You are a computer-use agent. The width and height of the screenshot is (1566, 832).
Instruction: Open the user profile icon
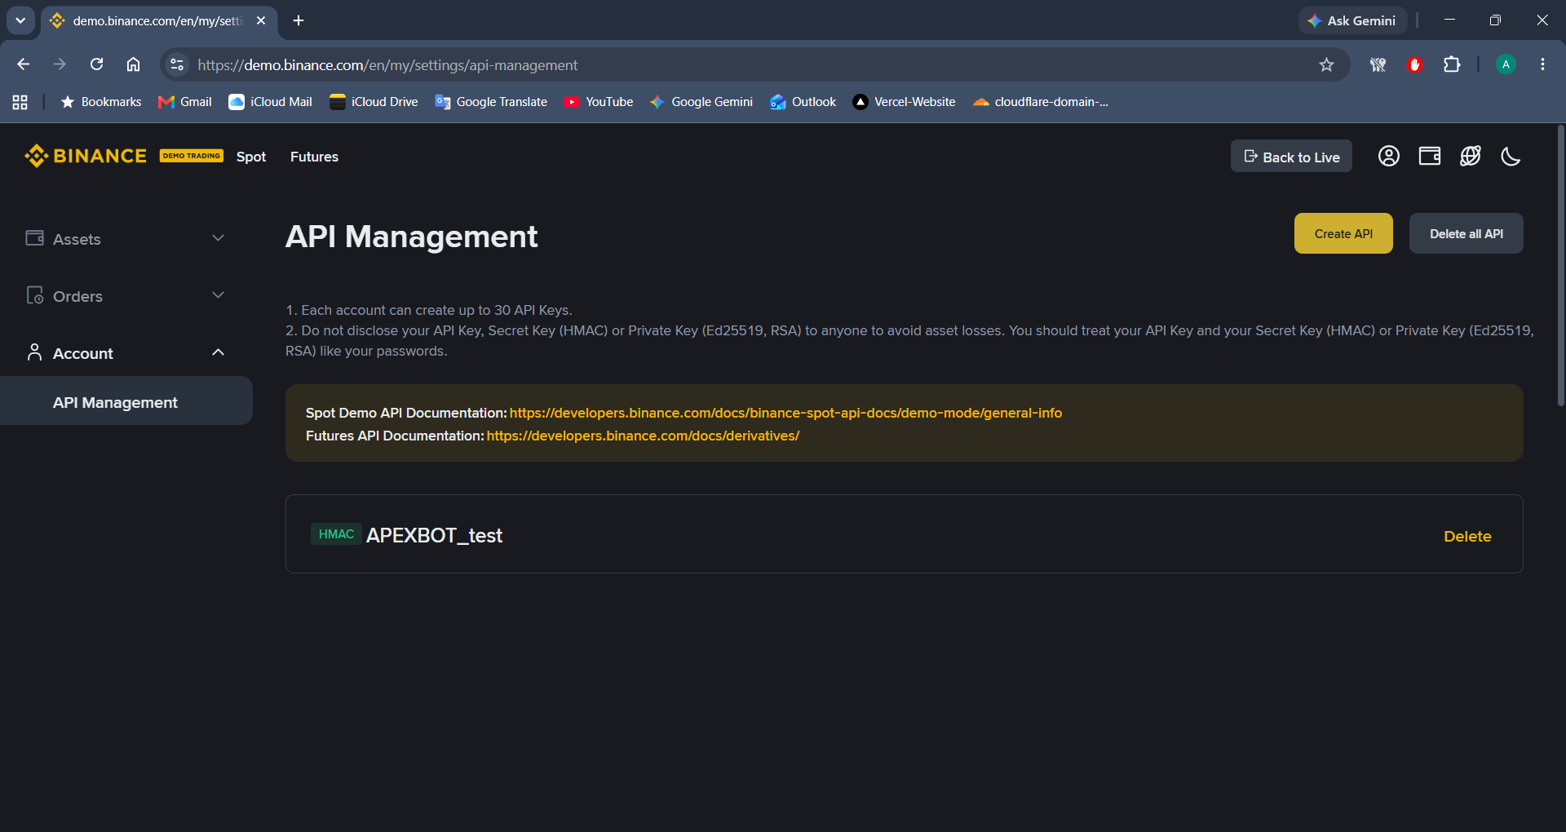(x=1389, y=156)
